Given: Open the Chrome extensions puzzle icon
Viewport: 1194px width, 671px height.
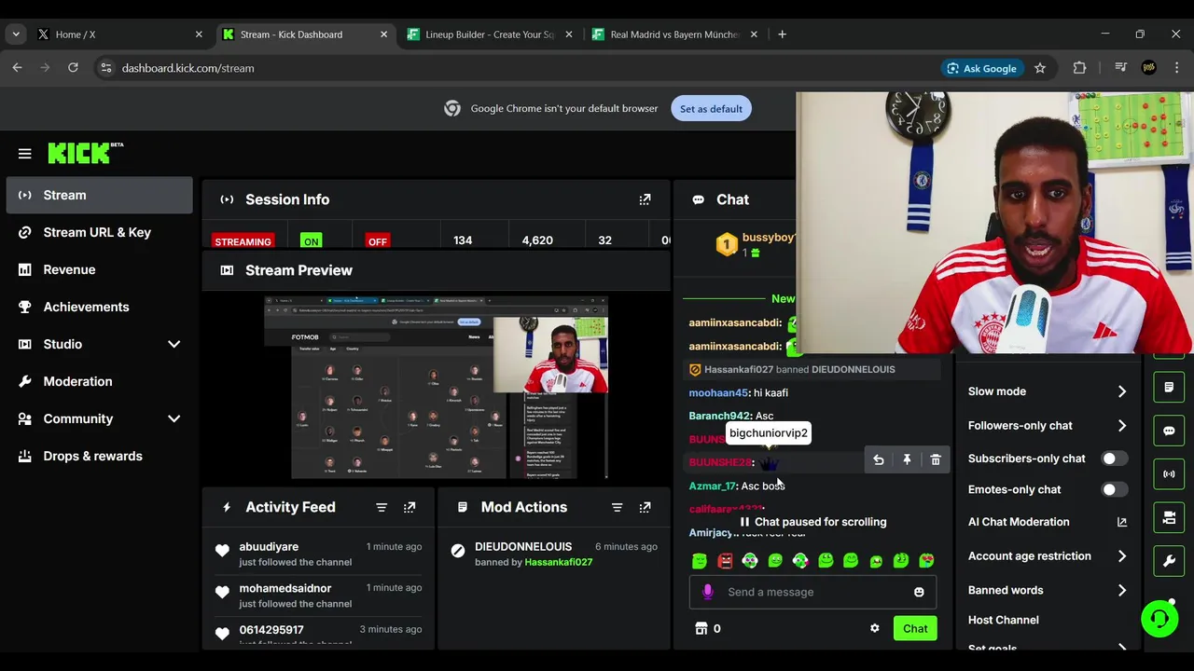Looking at the screenshot, I should click(x=1079, y=68).
